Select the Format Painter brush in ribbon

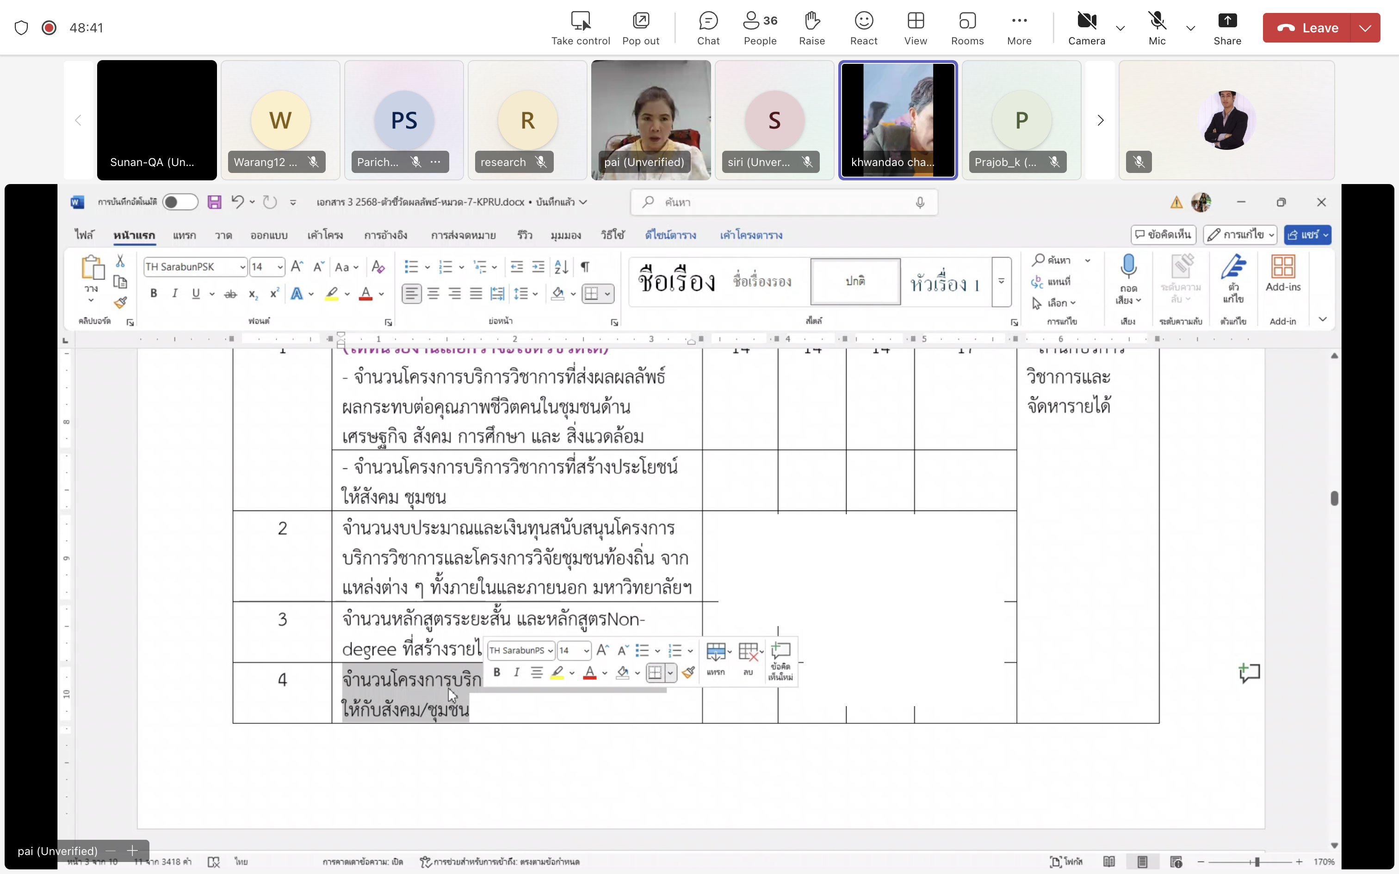[120, 303]
